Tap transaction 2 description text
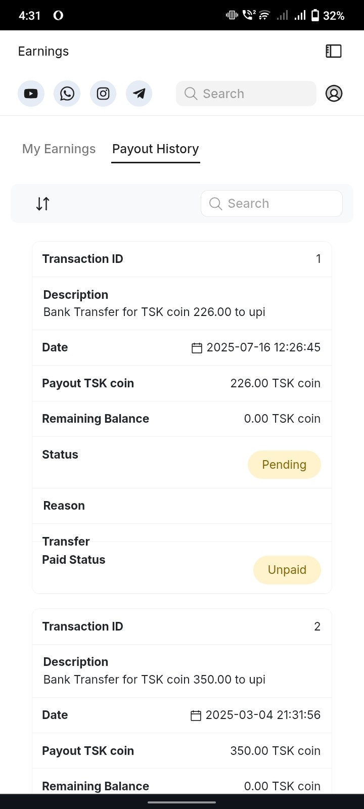 click(x=154, y=680)
